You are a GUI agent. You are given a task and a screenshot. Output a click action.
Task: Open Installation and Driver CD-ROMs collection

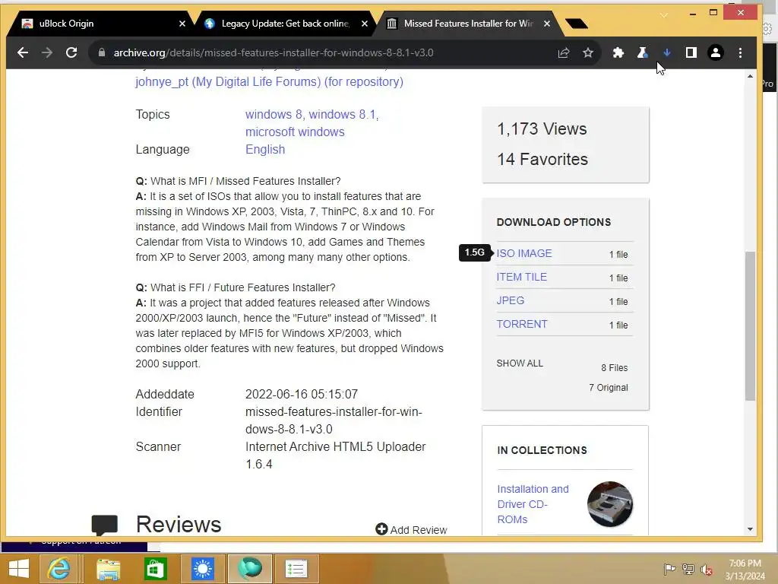(533, 504)
